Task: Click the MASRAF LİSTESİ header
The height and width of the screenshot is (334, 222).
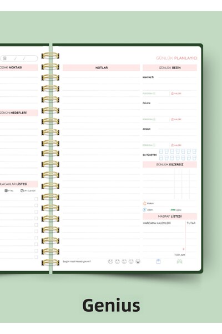Action: click(170, 217)
